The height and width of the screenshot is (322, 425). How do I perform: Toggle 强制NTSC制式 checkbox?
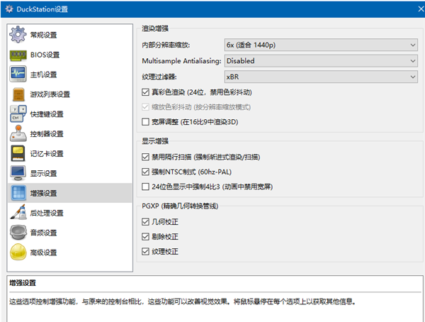146,172
